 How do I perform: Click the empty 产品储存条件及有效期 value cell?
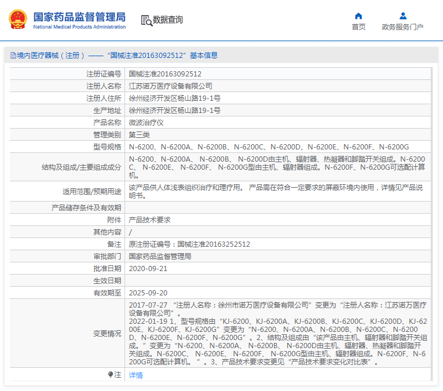(278, 207)
